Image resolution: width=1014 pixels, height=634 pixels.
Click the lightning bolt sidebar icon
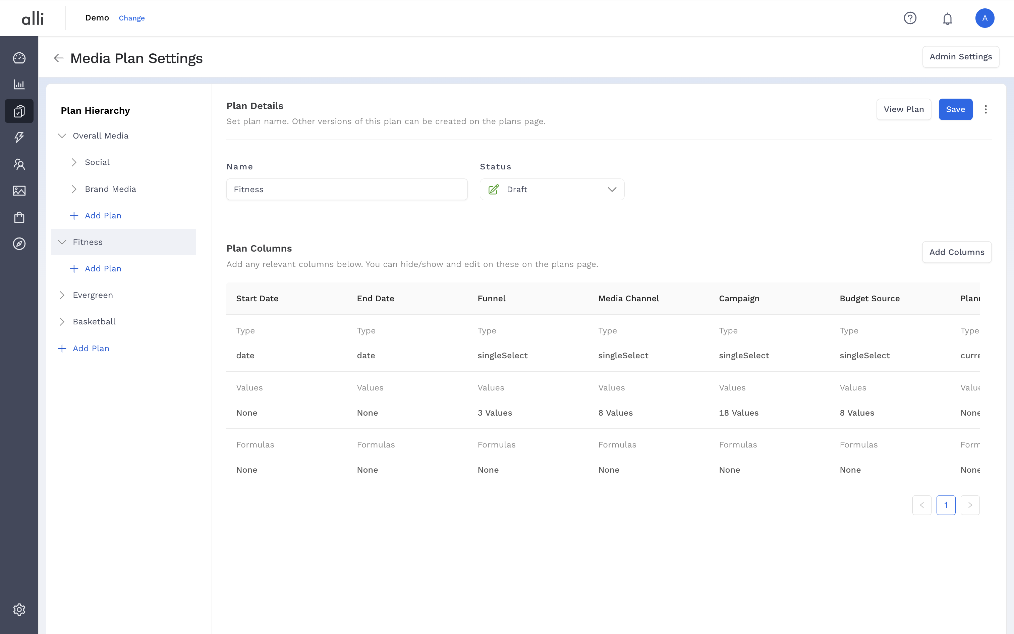pyautogui.click(x=19, y=137)
